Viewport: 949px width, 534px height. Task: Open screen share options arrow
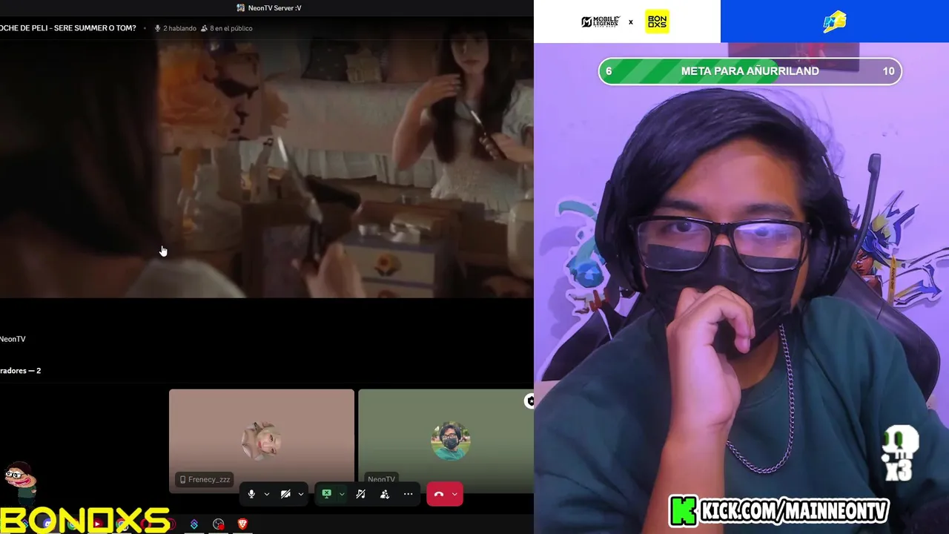[x=342, y=494]
